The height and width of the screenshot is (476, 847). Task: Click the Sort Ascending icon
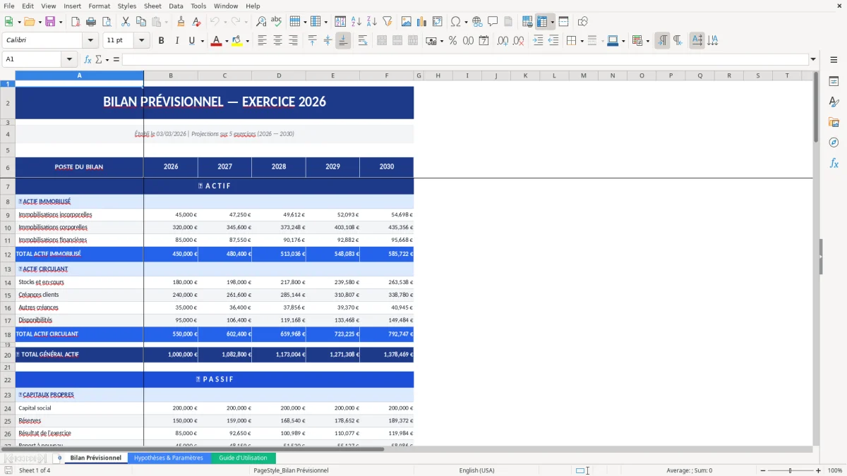pos(356,21)
